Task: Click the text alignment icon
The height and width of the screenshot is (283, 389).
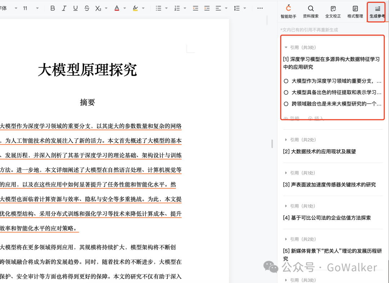Action: pos(218,8)
